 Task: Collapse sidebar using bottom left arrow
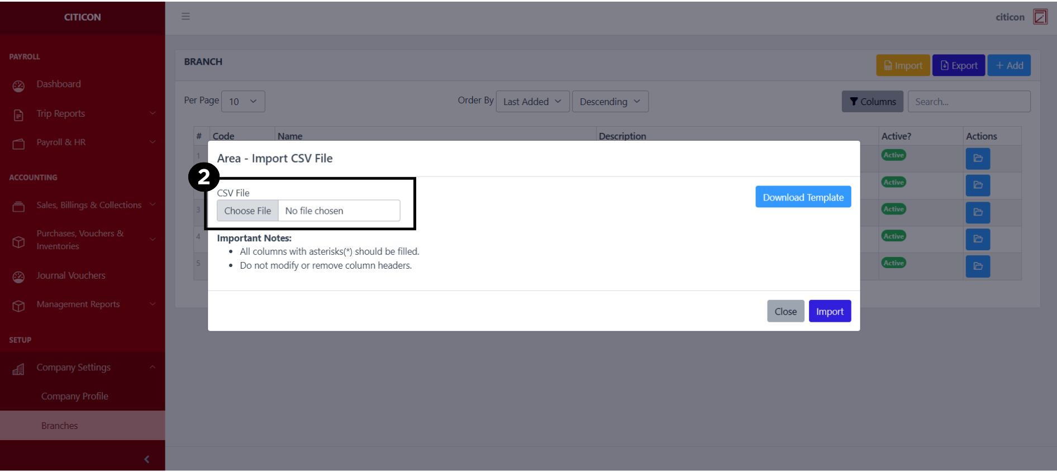(x=146, y=459)
